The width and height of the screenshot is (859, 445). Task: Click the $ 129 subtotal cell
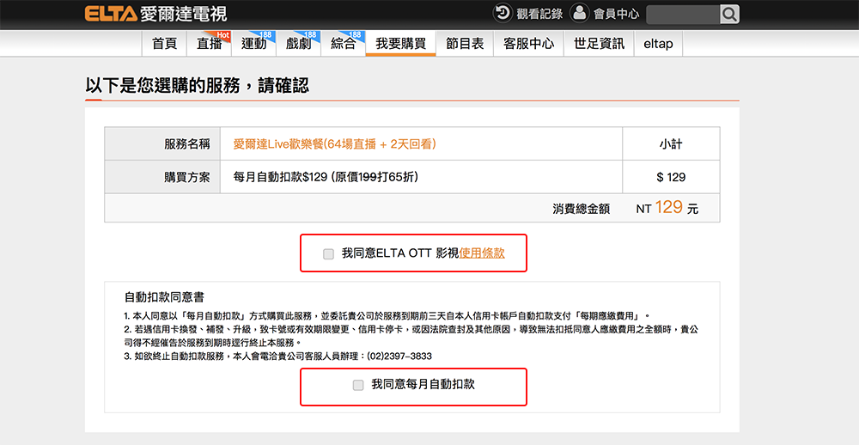pos(671,177)
